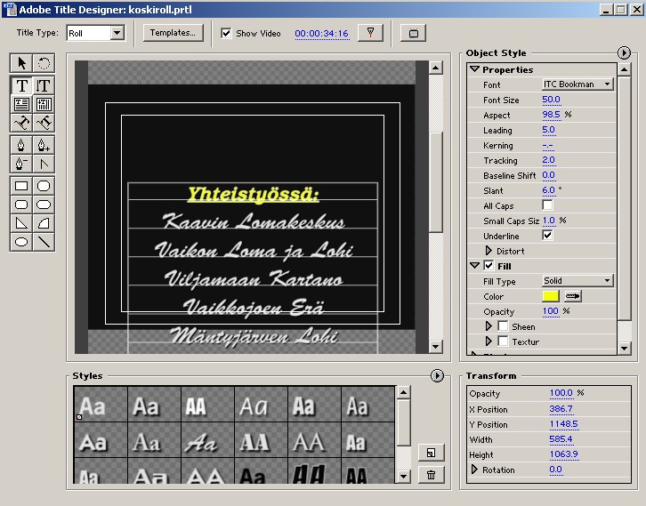Screen dimensions: 646x506
Task: Click the Font Size value 50.0
Action: tap(551, 100)
